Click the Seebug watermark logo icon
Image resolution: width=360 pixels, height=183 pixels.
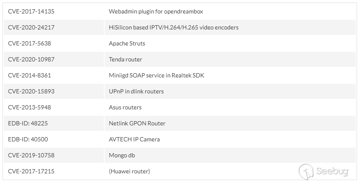click(306, 172)
